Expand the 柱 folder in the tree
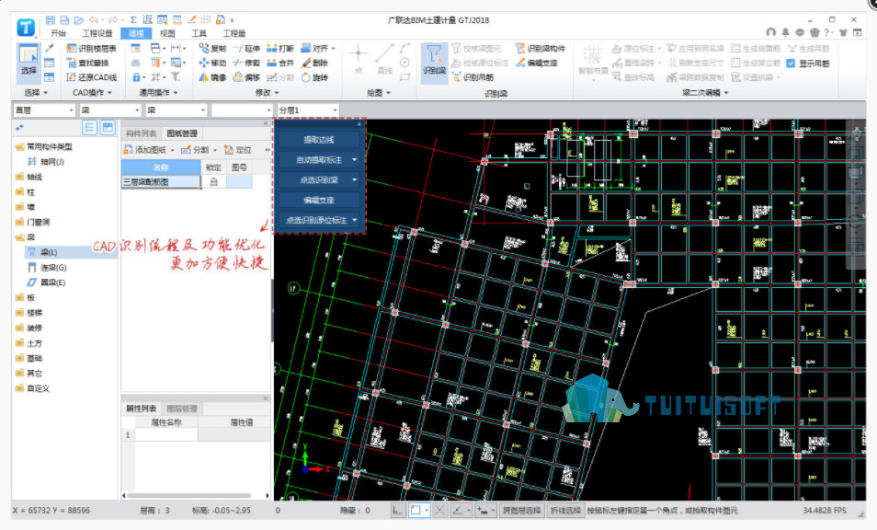Screen dimensions: 877x530 click(x=19, y=192)
